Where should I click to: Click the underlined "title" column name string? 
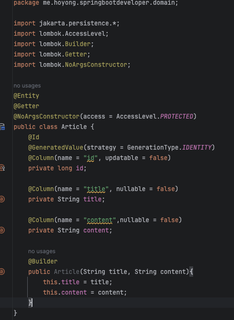[96, 189]
